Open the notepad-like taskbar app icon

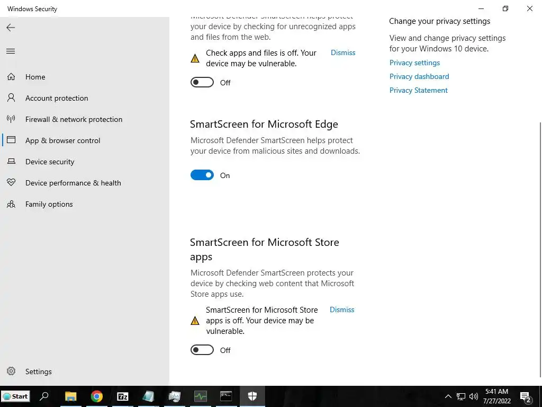(149, 396)
